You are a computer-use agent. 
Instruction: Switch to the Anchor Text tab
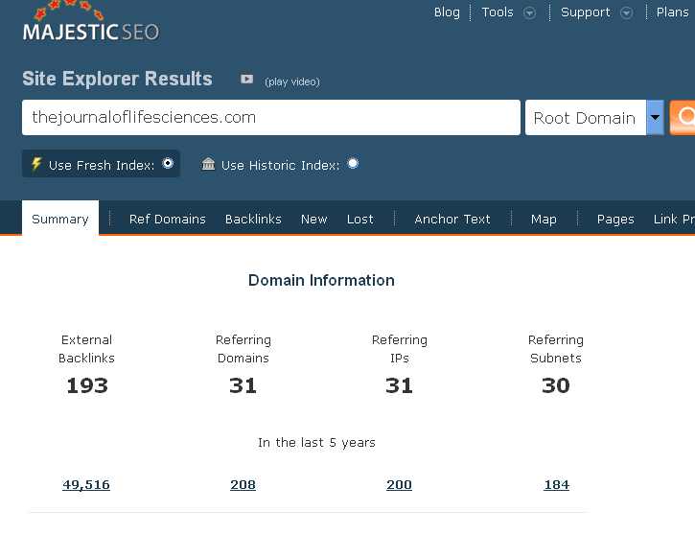click(x=452, y=219)
